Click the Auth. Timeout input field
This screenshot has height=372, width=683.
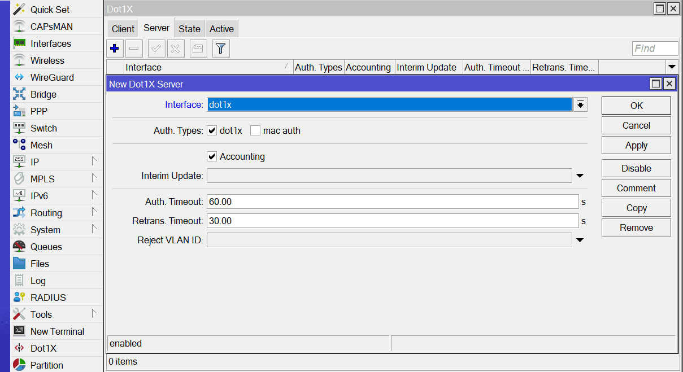pos(393,202)
